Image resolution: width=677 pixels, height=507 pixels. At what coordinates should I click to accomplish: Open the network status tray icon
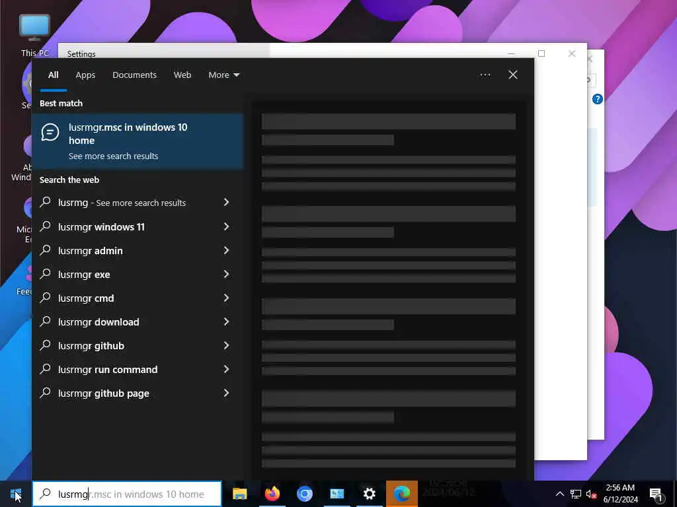576,494
